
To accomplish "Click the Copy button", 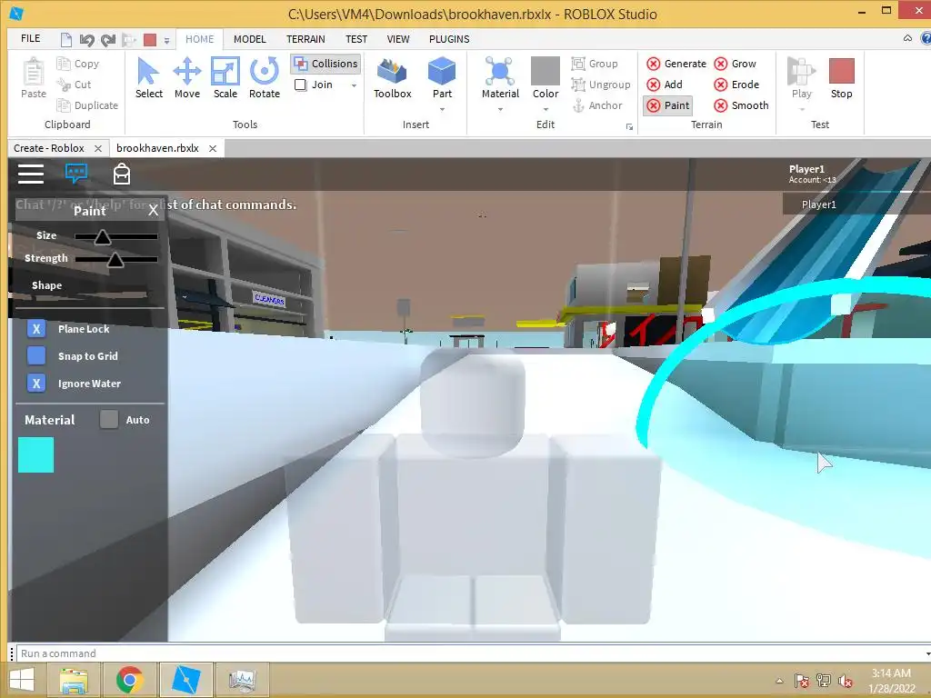I will 78,64.
